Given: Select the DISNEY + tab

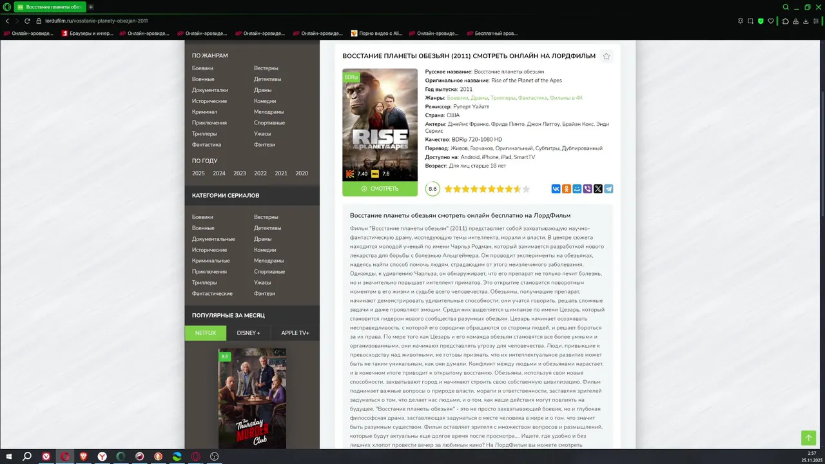Looking at the screenshot, I should click(x=249, y=333).
